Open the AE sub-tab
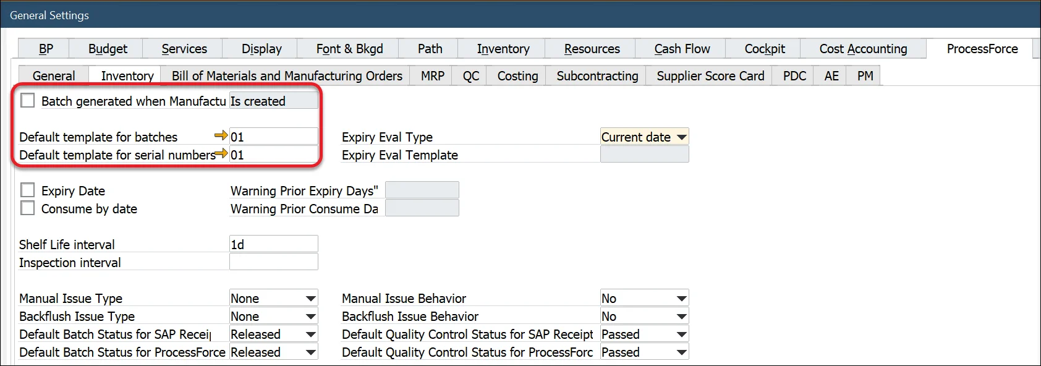The height and width of the screenshot is (366, 1041). coord(831,75)
